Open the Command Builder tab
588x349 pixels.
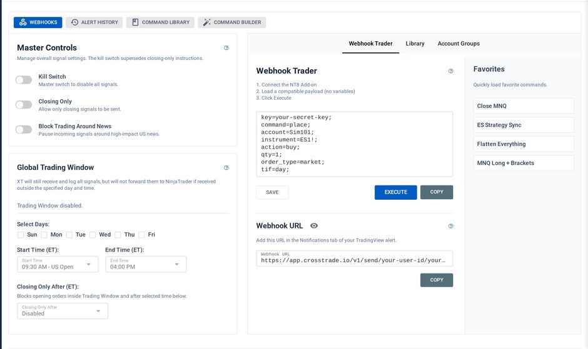coord(232,22)
